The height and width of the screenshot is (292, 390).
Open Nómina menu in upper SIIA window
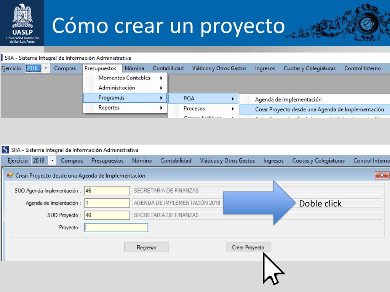coord(134,68)
